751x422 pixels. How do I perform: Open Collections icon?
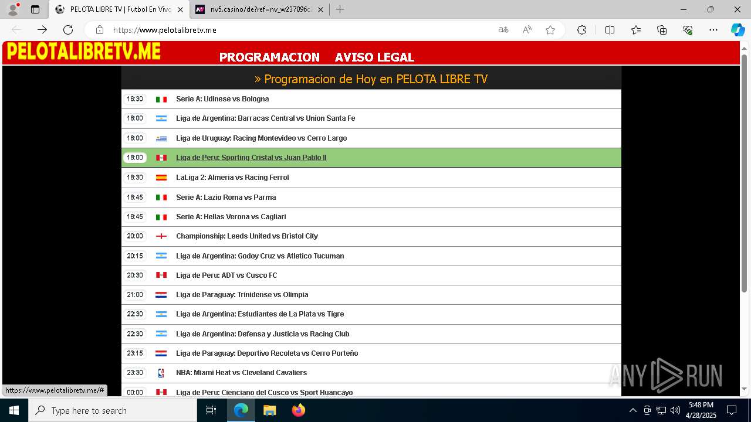662,30
